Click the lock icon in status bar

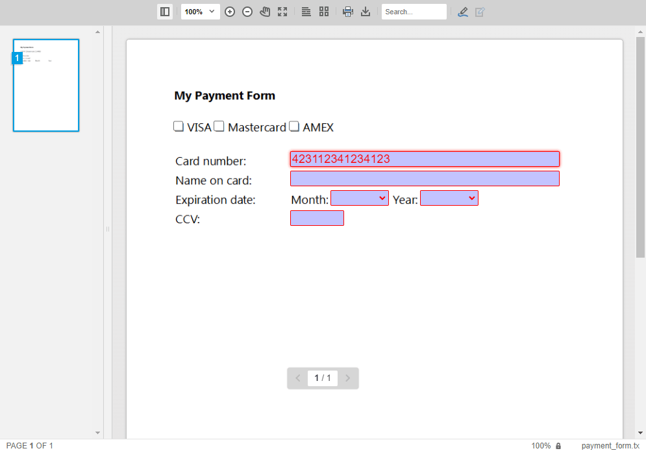pos(558,446)
